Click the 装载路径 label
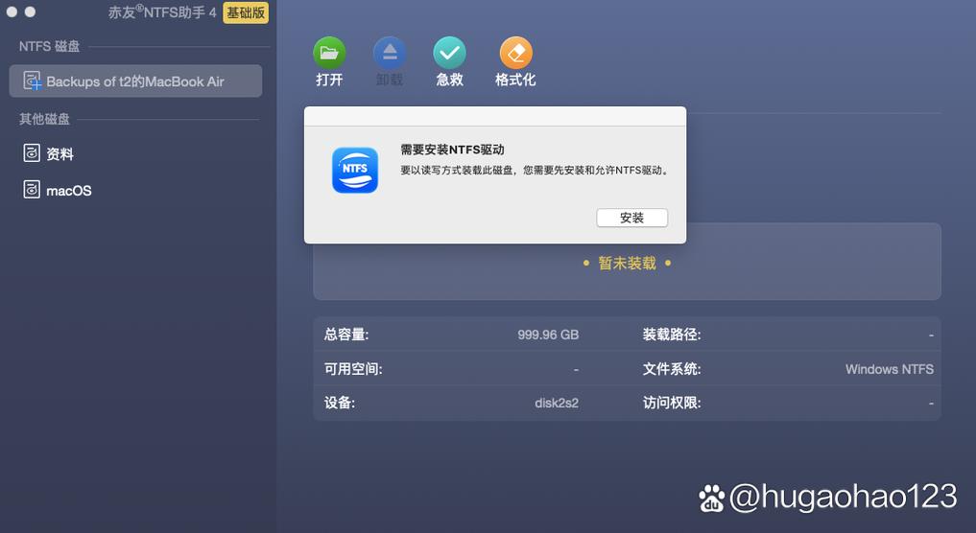 pos(672,335)
